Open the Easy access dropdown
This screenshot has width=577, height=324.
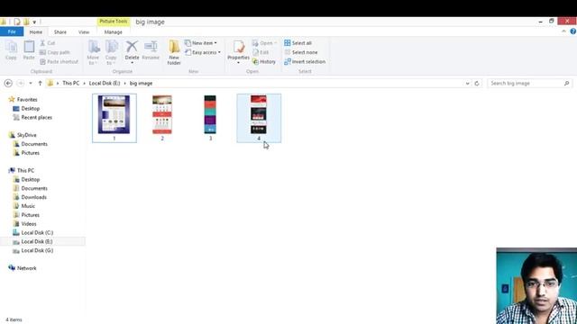tap(203, 52)
